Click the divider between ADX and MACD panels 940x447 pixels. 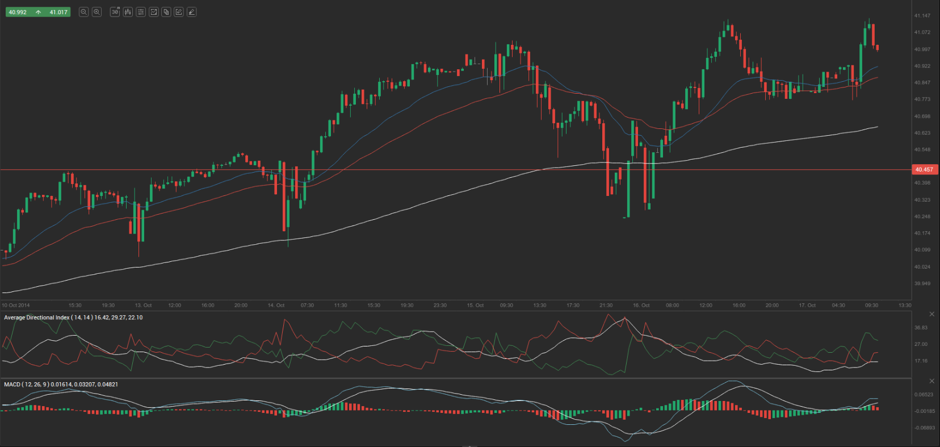(x=454, y=378)
